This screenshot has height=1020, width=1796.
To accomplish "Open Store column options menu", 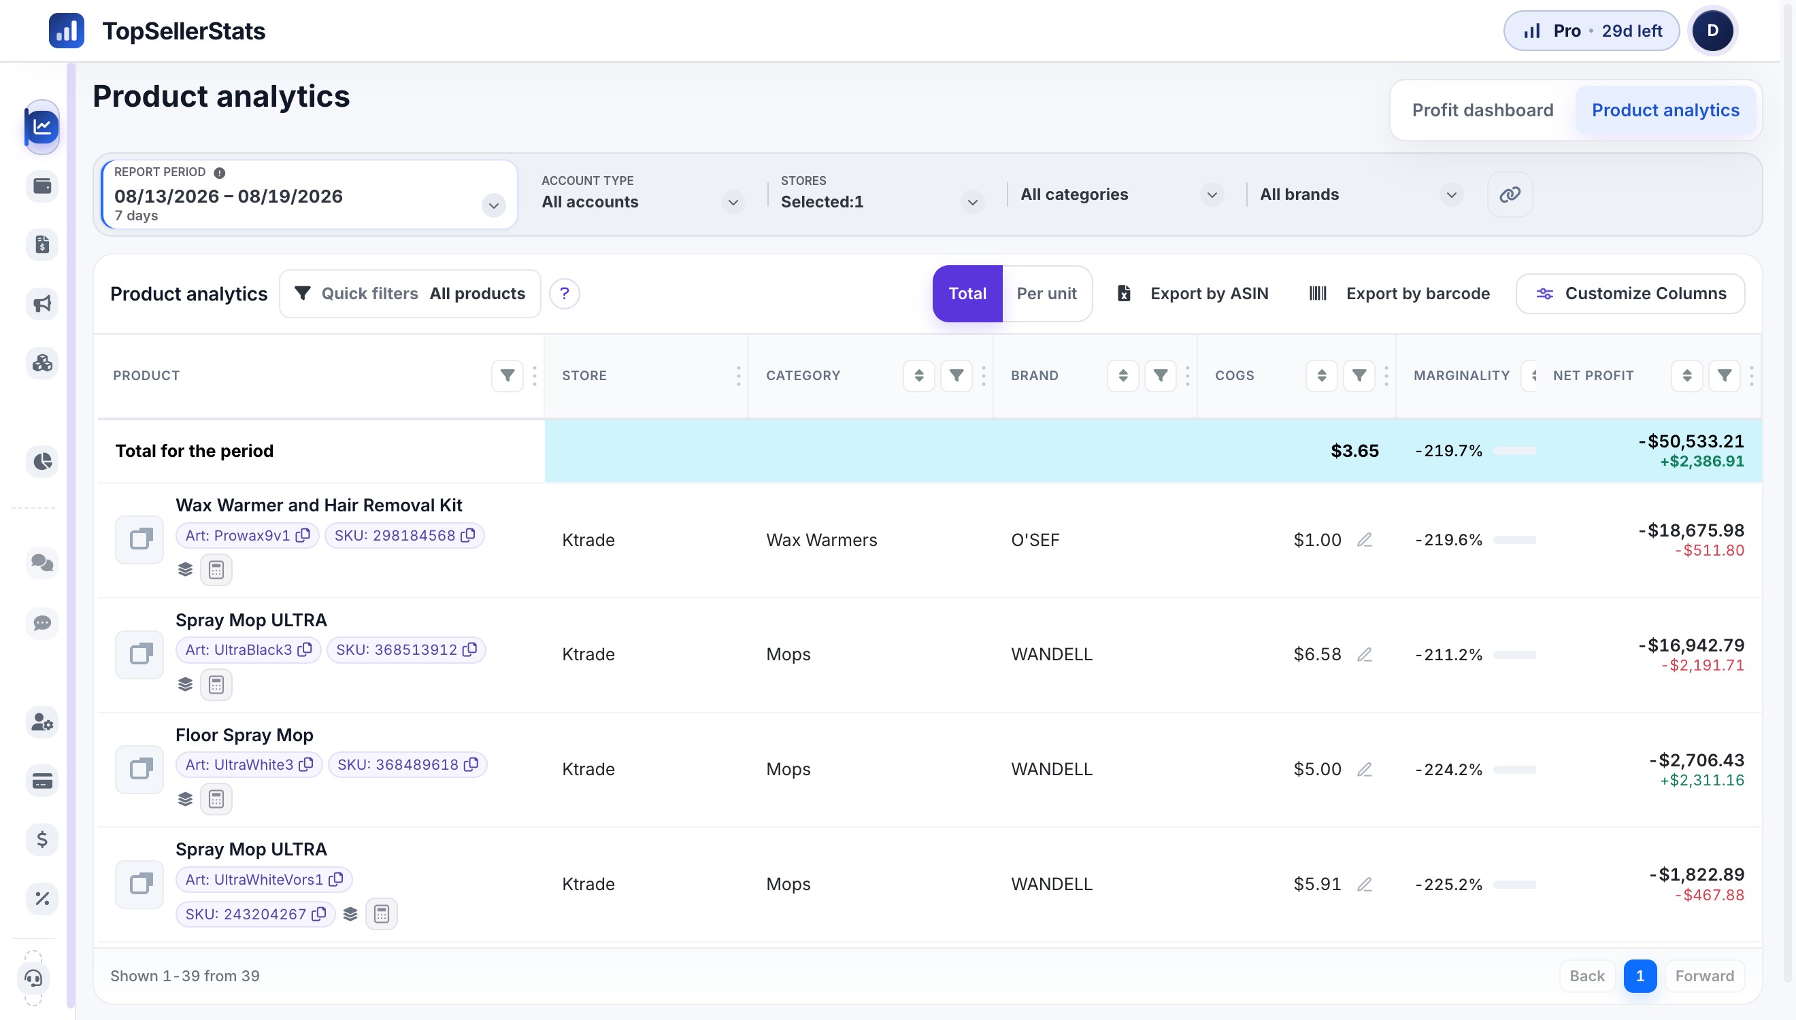I will point(739,376).
